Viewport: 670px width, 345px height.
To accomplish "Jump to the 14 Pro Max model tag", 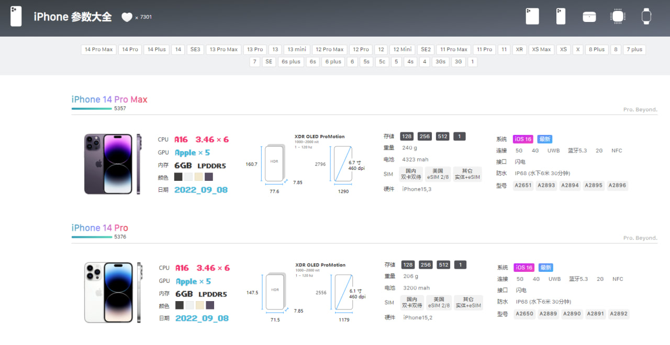I will click(99, 50).
